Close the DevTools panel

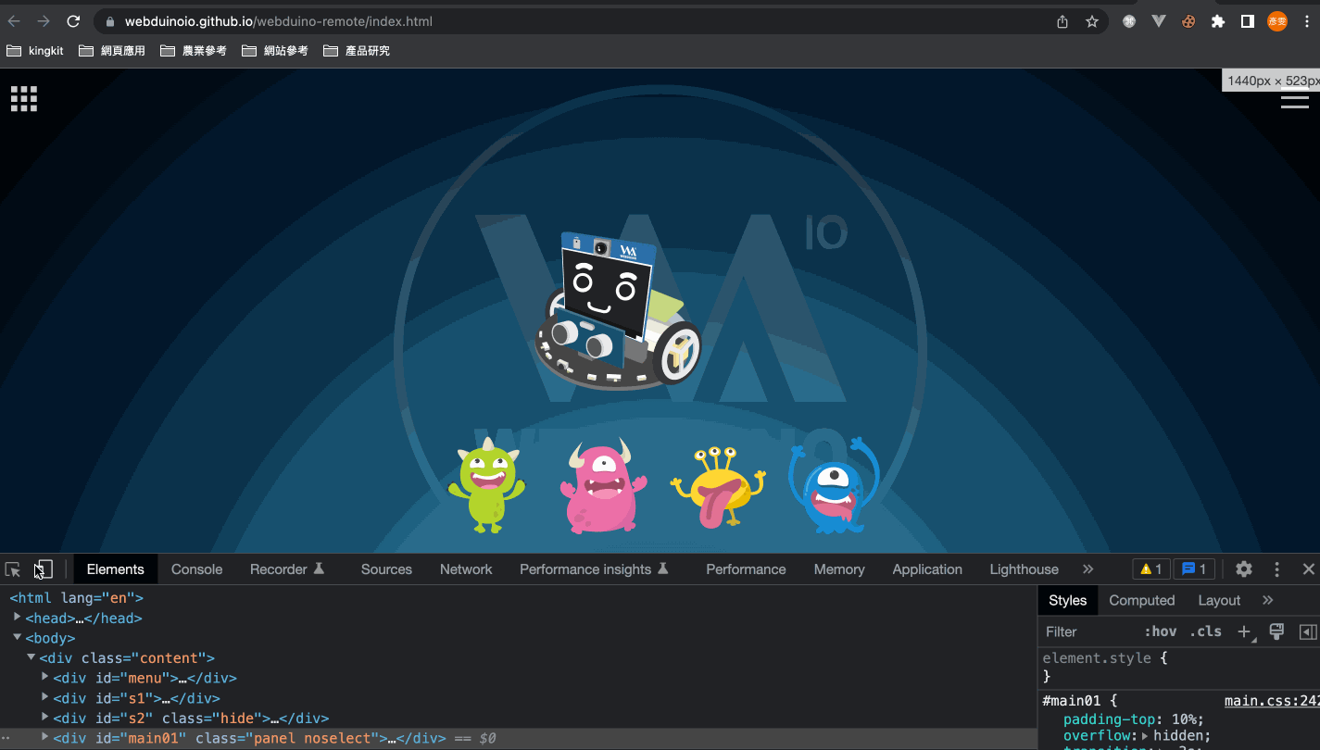(x=1309, y=569)
